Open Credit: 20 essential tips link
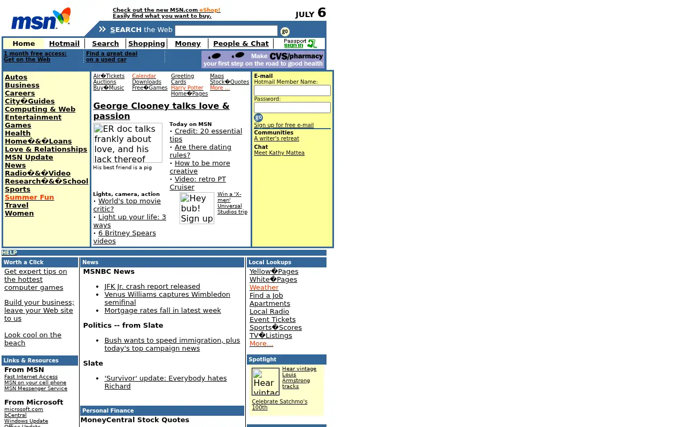Image resolution: width=684 pixels, height=427 pixels. pyautogui.click(x=206, y=135)
